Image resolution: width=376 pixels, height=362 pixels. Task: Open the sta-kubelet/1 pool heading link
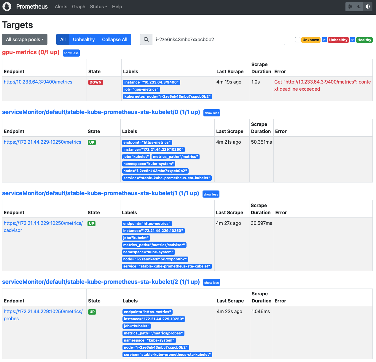coord(101,193)
